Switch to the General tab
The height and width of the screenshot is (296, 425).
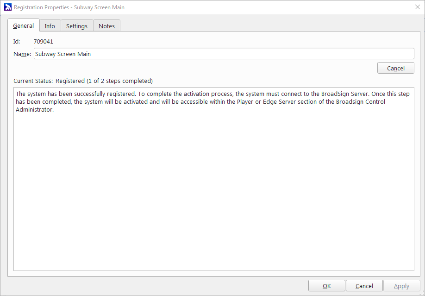click(23, 26)
